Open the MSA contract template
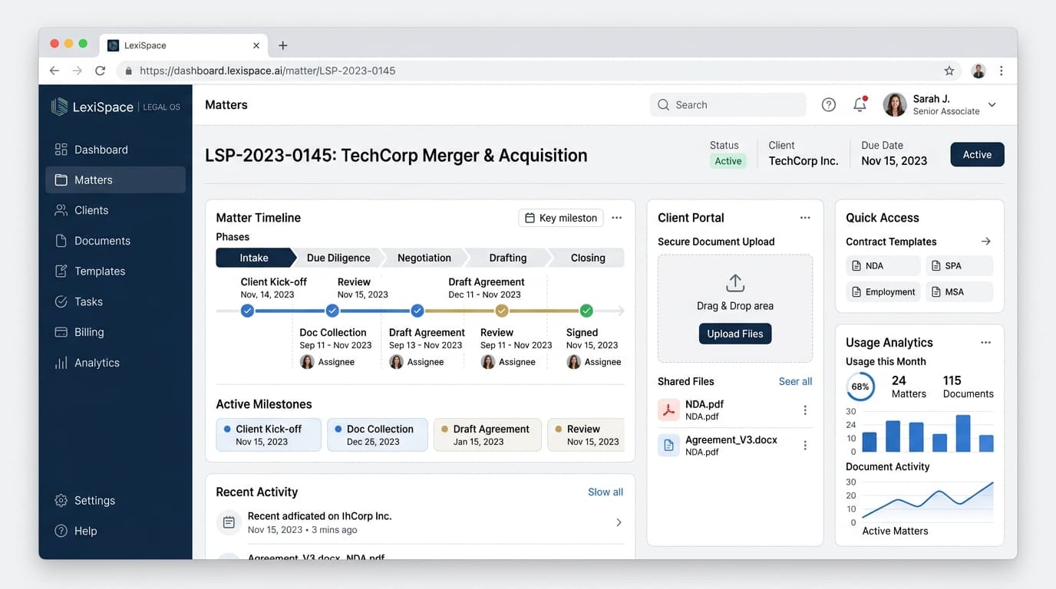The width and height of the screenshot is (1056, 589). 959,291
